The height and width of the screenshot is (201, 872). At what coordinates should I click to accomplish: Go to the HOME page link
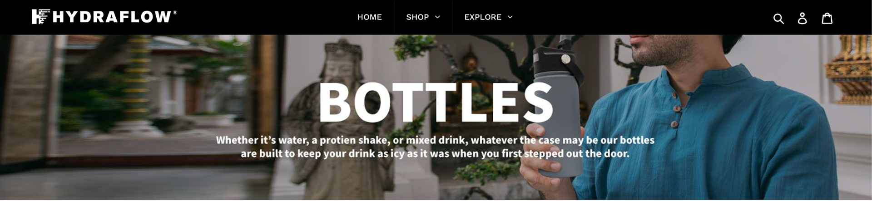(x=369, y=17)
